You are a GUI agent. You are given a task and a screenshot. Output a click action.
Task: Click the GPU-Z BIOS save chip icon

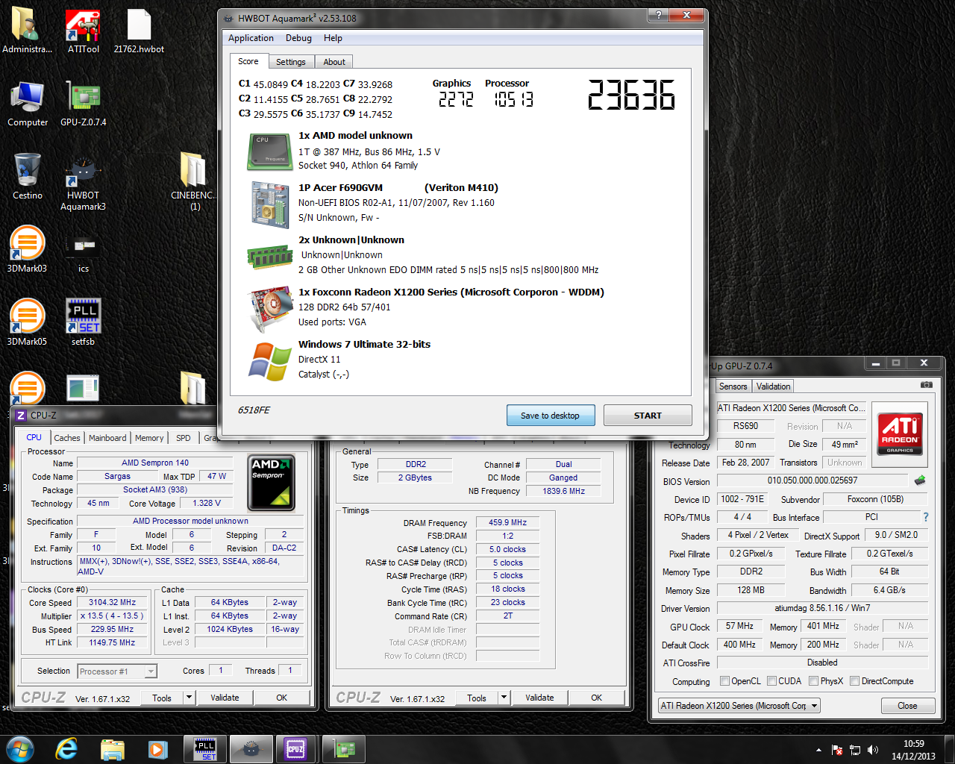pos(919,480)
